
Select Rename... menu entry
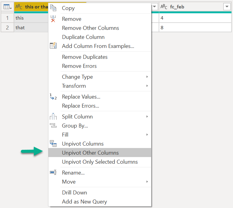100,172
